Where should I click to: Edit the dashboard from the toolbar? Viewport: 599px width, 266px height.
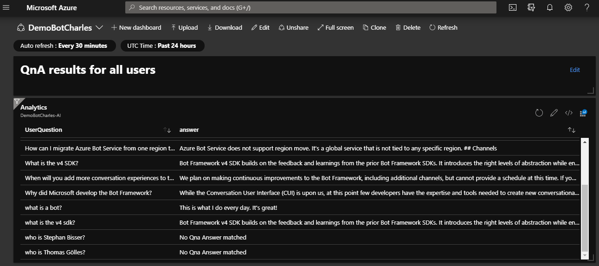click(260, 28)
